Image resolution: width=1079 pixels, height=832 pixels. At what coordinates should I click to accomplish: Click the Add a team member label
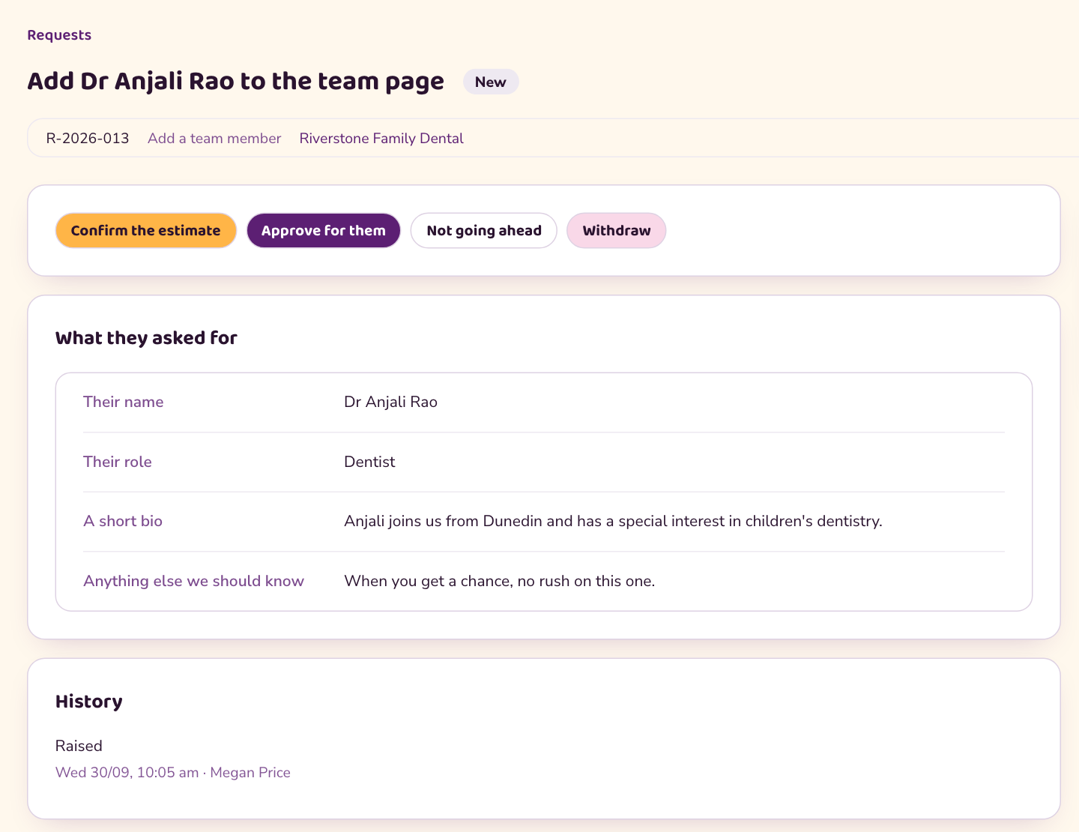coord(214,139)
